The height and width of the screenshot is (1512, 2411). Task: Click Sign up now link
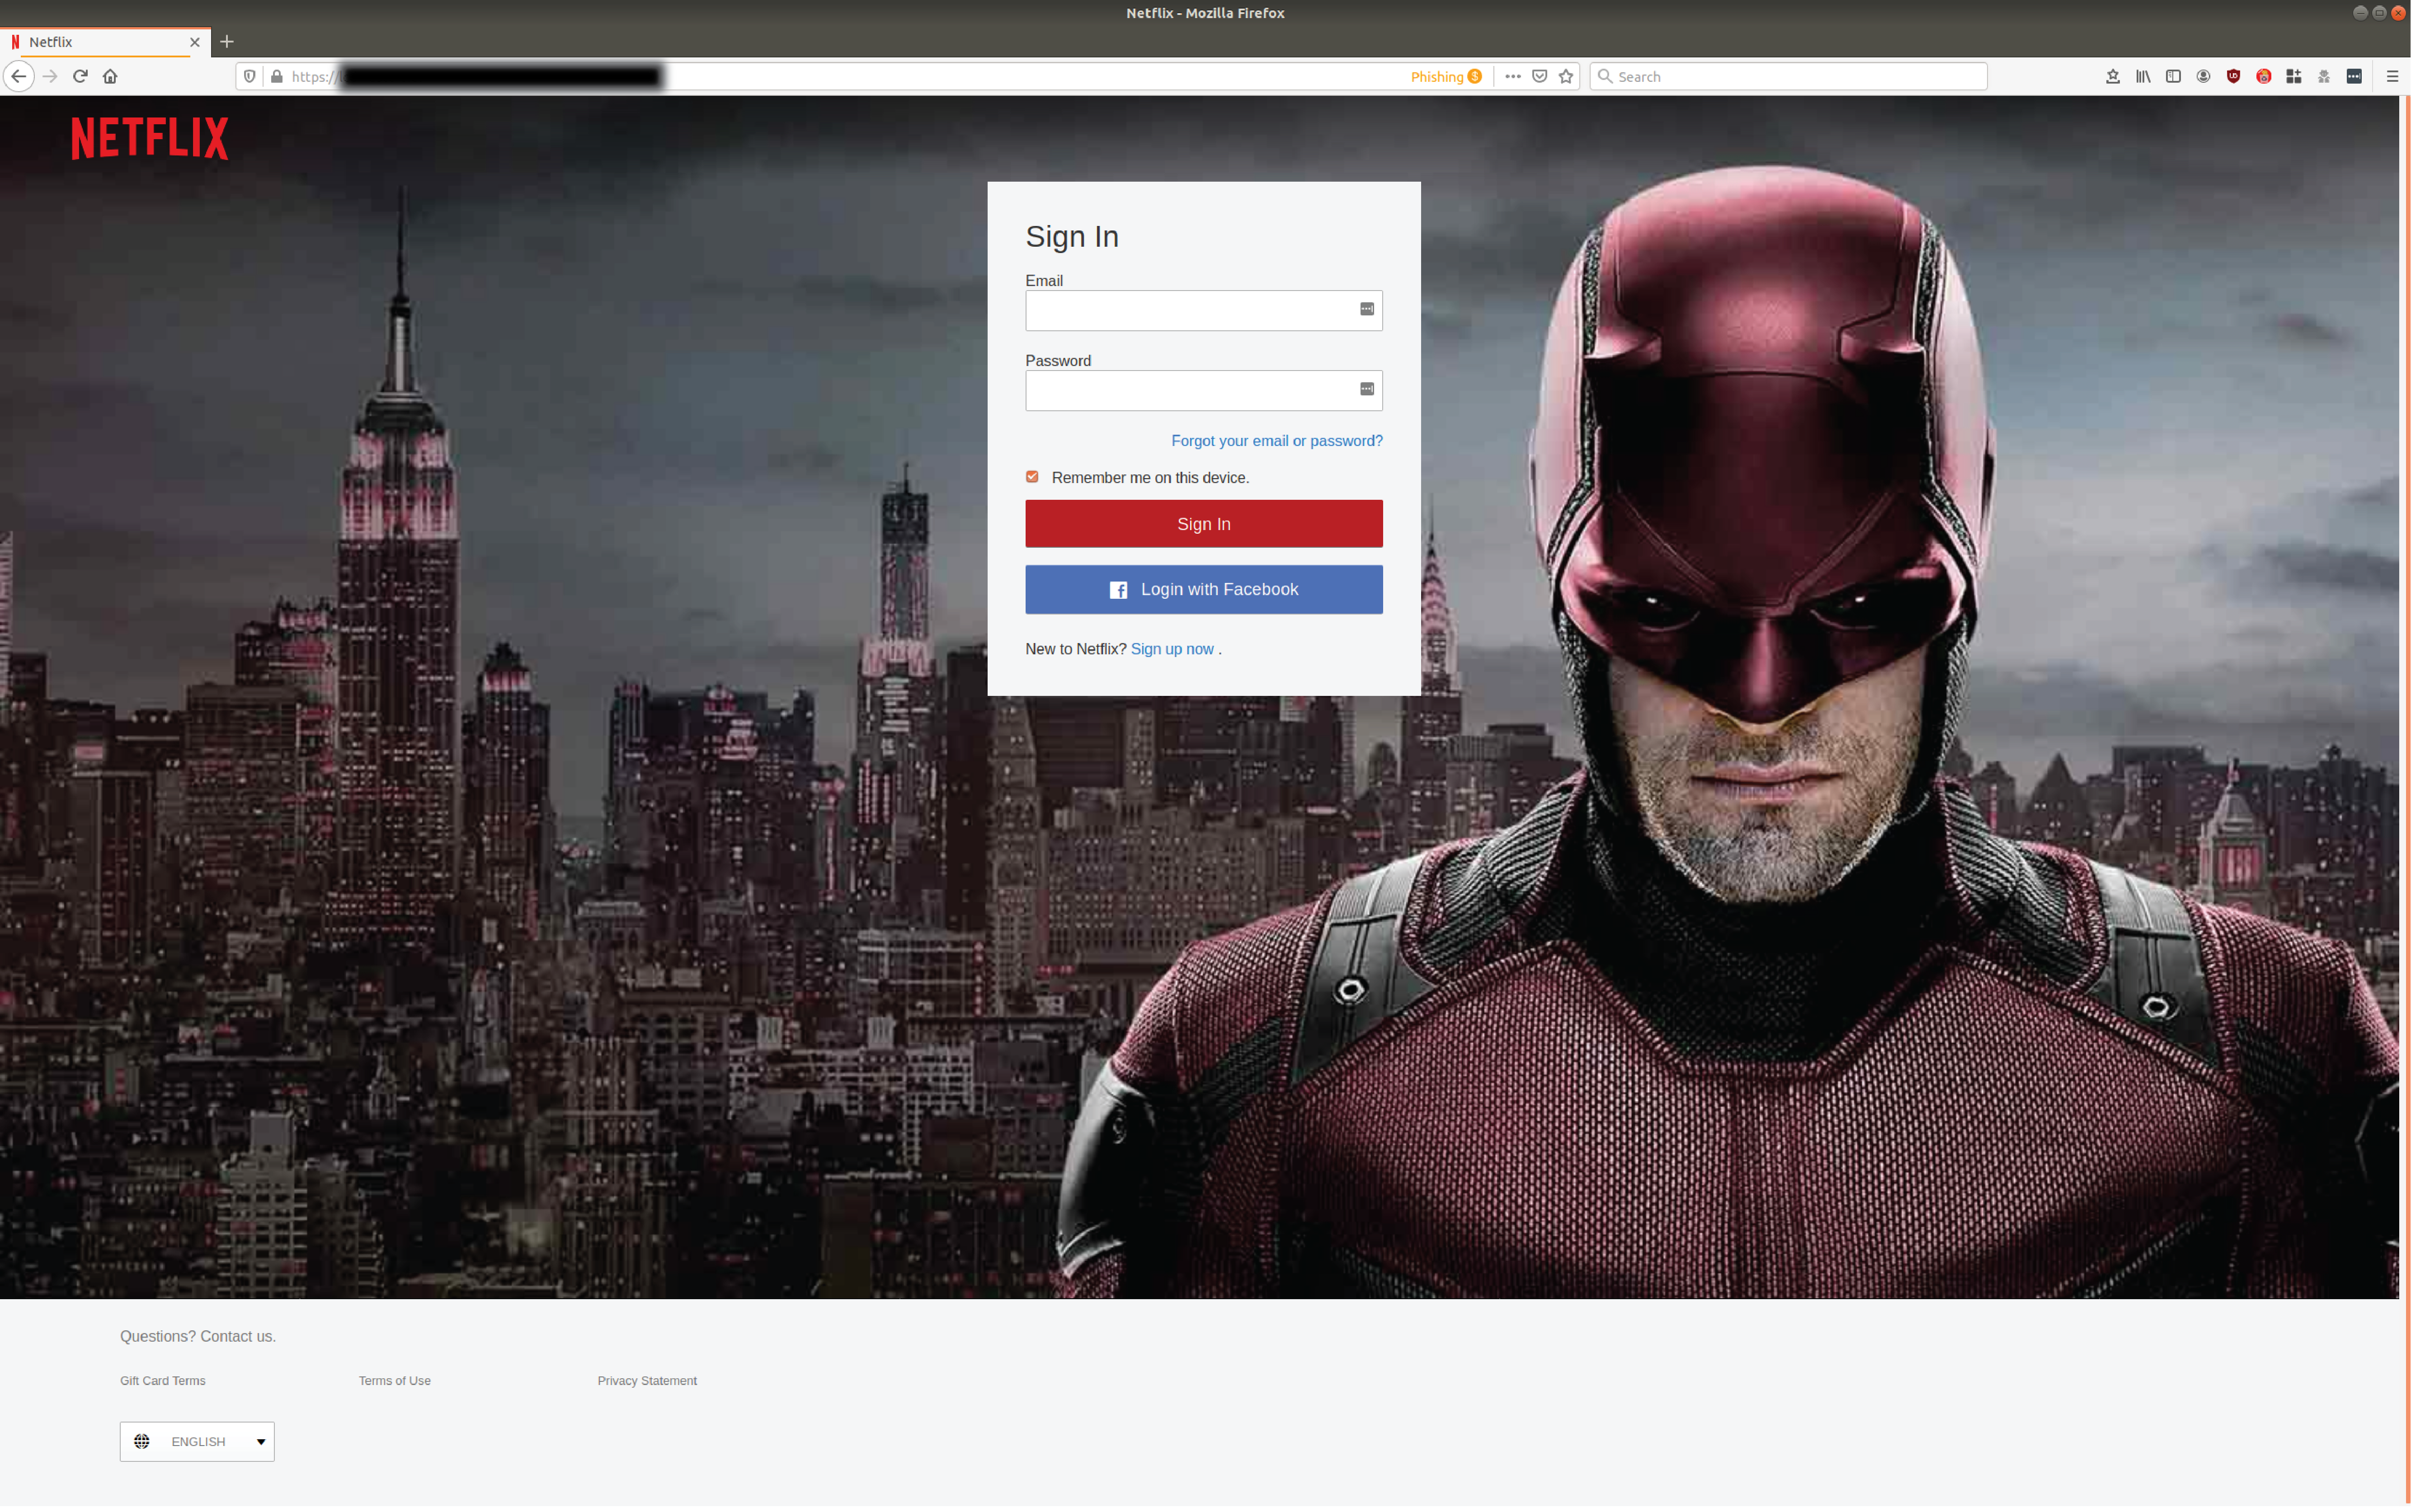[x=1171, y=648]
